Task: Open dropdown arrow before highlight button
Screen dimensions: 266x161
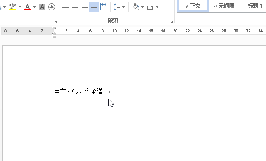Action: tap(5, 7)
